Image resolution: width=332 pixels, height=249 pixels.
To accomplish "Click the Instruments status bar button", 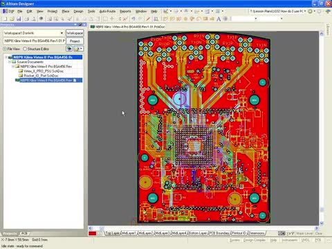I will pyautogui.click(x=290, y=240).
